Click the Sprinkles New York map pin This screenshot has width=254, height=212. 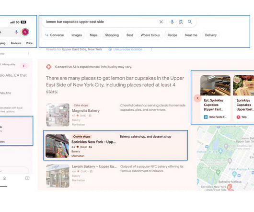pyautogui.click(x=230, y=188)
